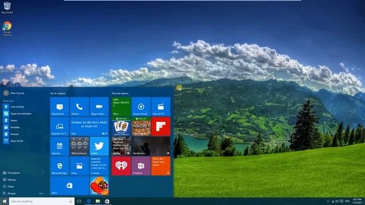
Task: Click the Play and explore group header
Action: tap(120, 93)
